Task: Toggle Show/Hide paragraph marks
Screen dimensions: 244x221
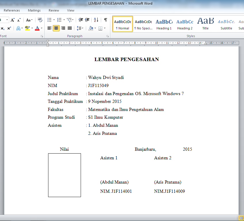Action: 106,20
